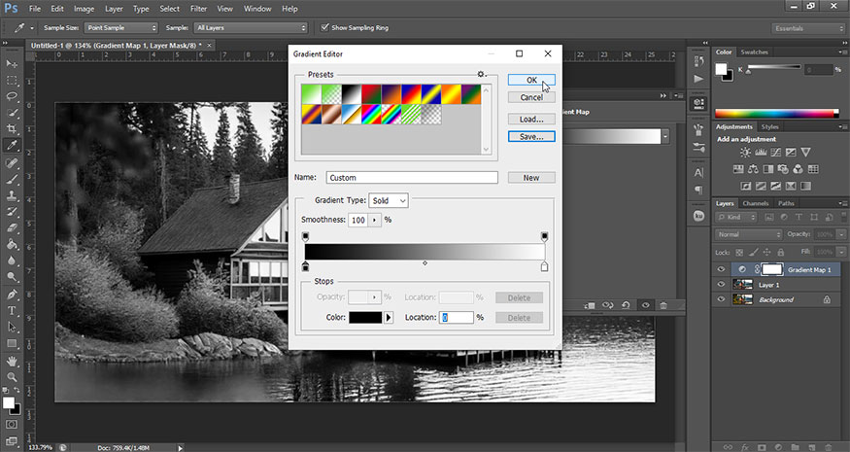Switch to the Channels tab
The height and width of the screenshot is (452, 850).
coord(755,203)
